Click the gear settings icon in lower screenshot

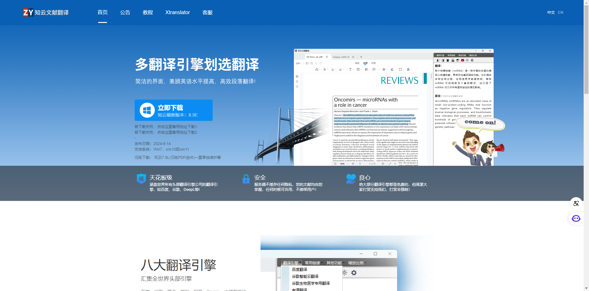[x=354, y=273]
